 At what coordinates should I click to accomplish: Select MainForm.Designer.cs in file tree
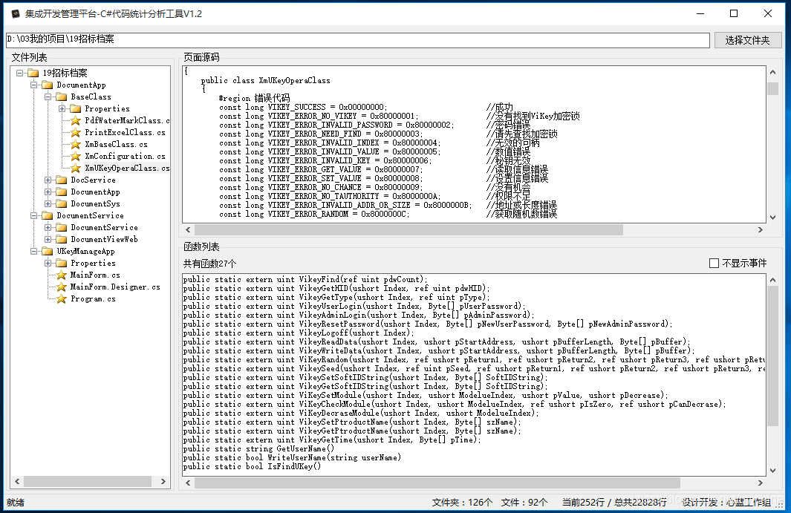[115, 287]
